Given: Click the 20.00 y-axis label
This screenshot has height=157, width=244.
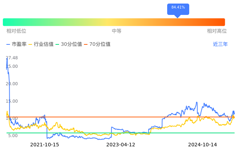Looking at the screenshot, I should (12, 84).
